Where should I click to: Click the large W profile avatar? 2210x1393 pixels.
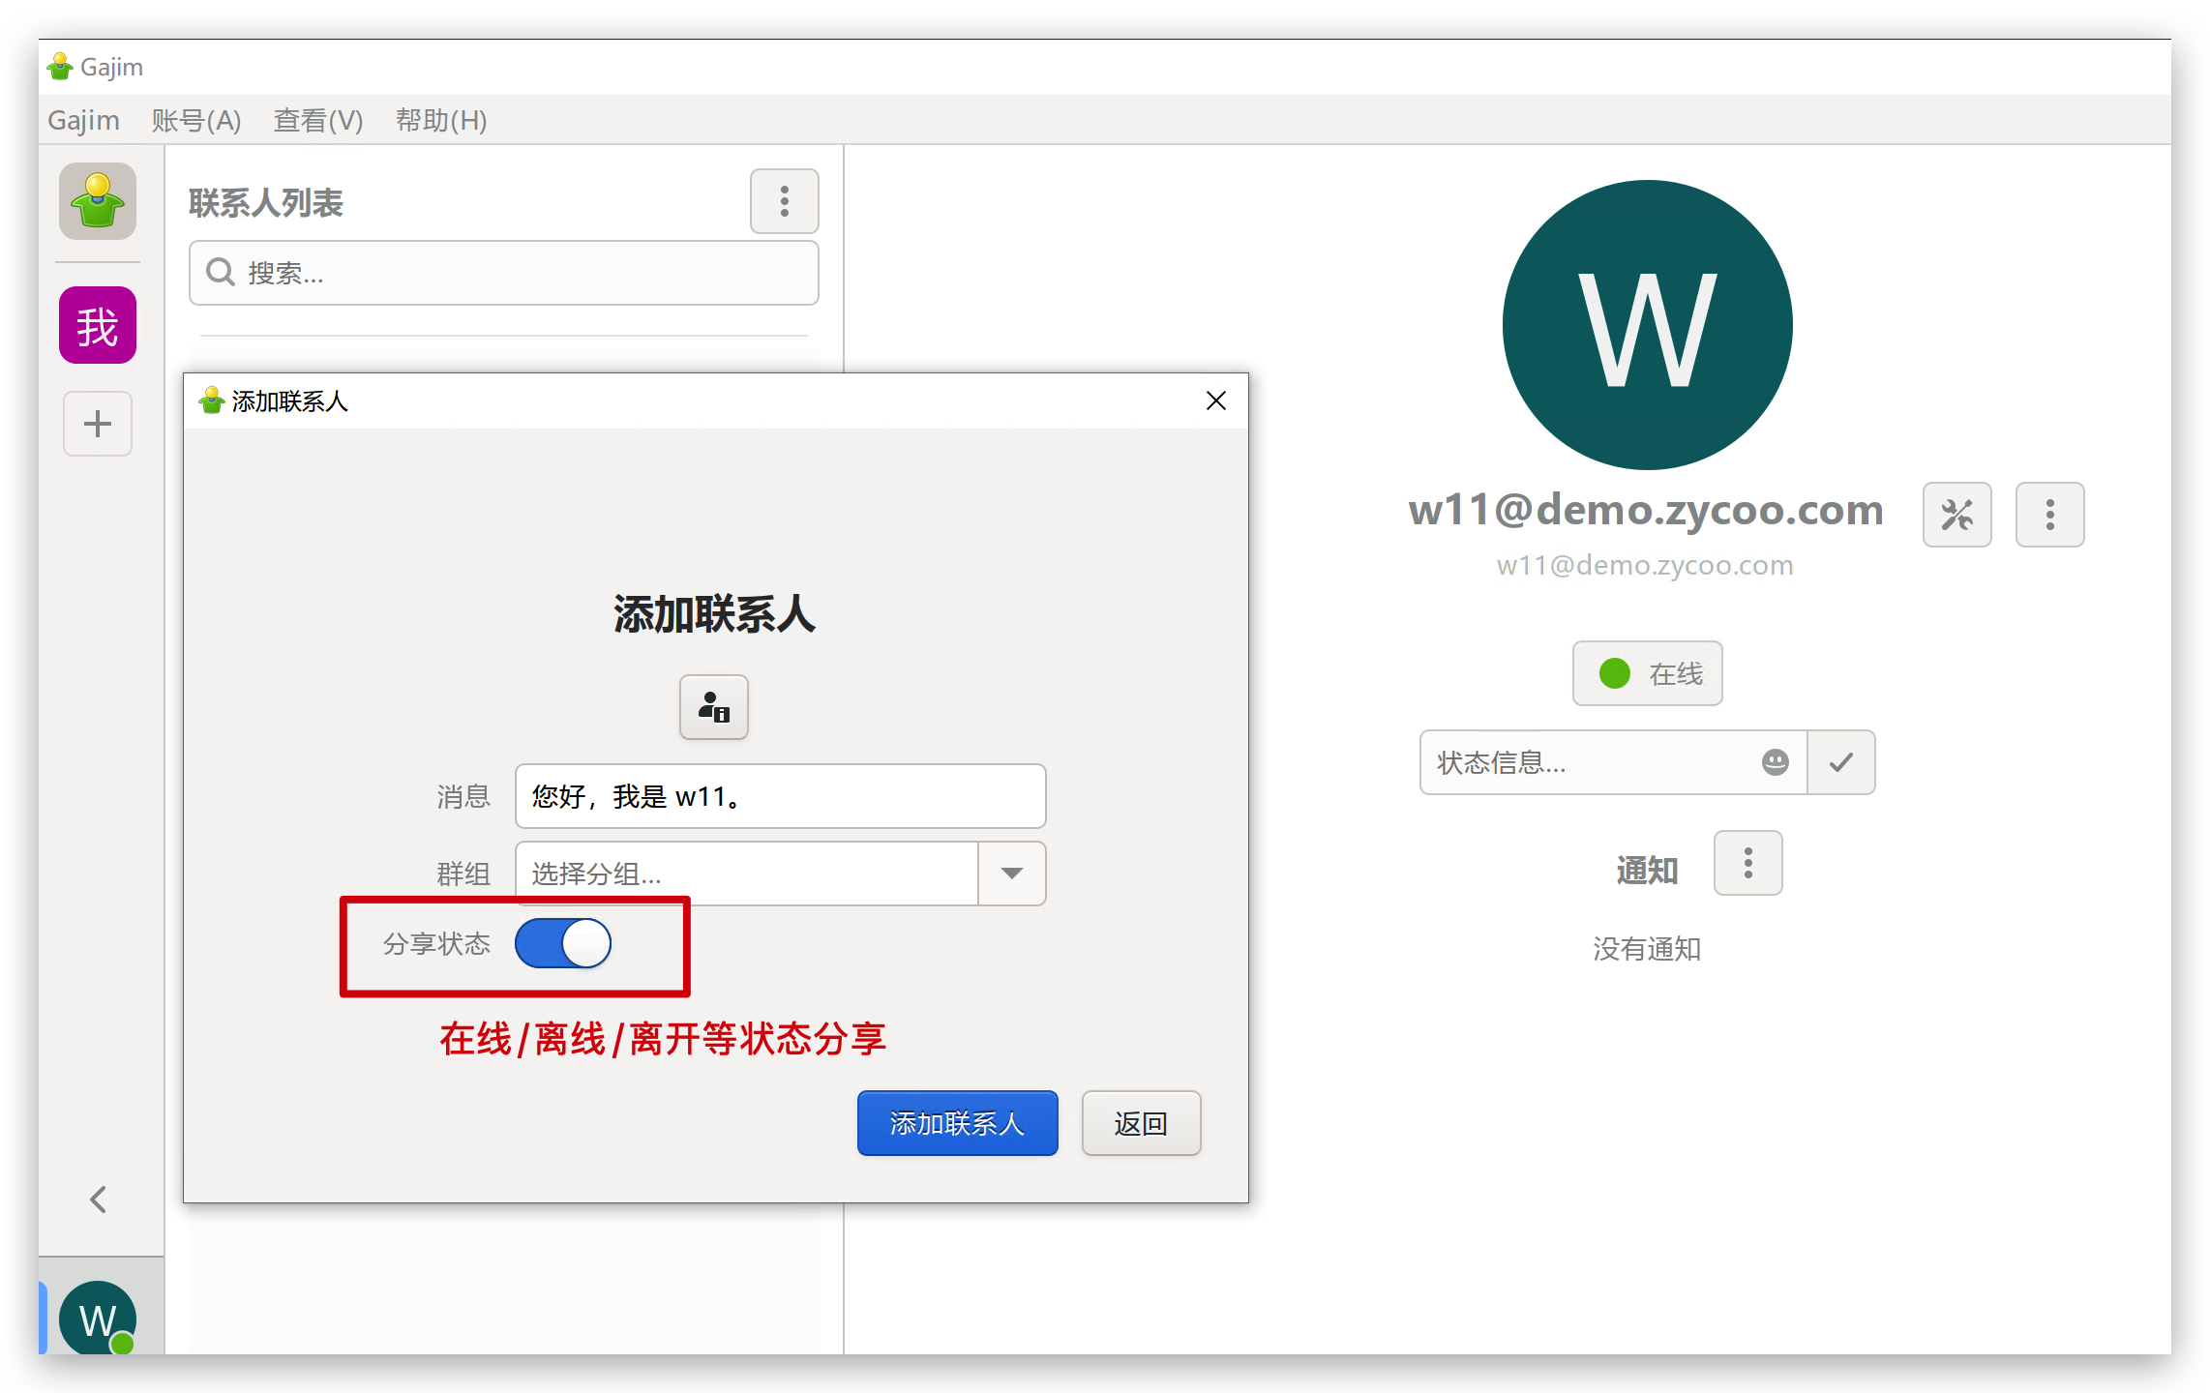[x=1648, y=325]
